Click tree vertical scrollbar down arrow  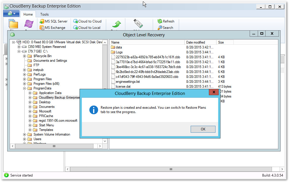point(105,141)
